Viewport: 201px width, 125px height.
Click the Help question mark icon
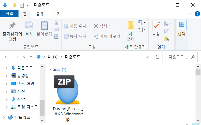(x=197, y=14)
